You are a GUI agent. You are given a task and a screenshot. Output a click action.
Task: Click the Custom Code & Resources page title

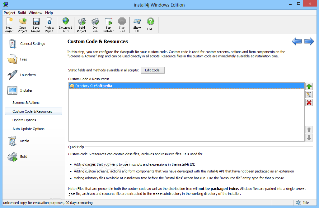pos(98,41)
